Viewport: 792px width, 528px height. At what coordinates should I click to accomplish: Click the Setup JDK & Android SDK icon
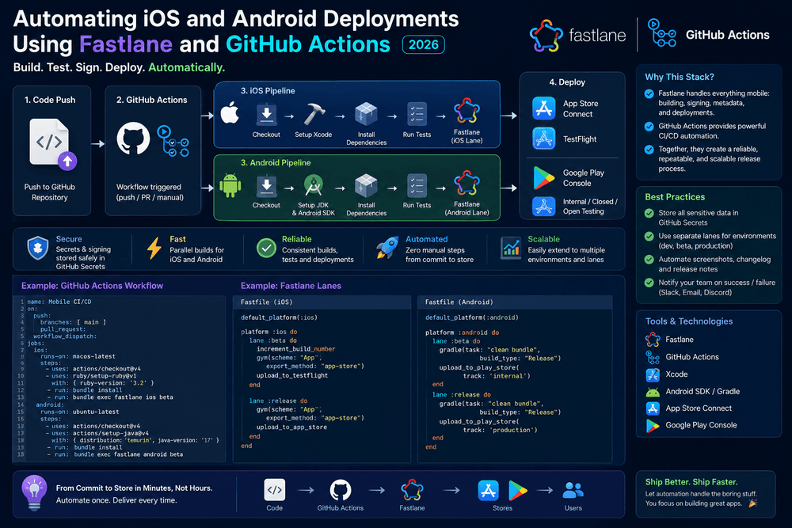[x=313, y=185]
